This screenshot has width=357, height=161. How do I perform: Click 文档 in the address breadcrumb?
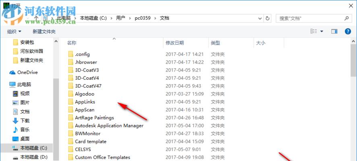coord(164,18)
